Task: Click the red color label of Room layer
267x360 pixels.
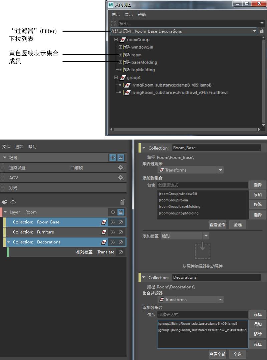Action: (1, 212)
